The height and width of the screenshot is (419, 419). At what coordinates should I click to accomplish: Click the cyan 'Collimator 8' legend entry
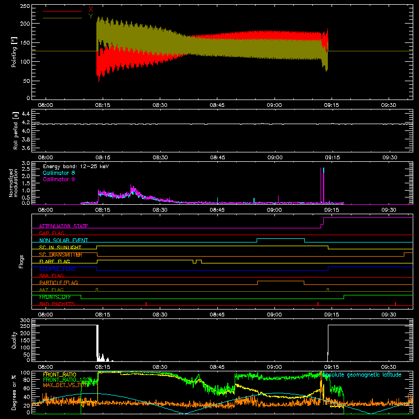(x=59, y=173)
